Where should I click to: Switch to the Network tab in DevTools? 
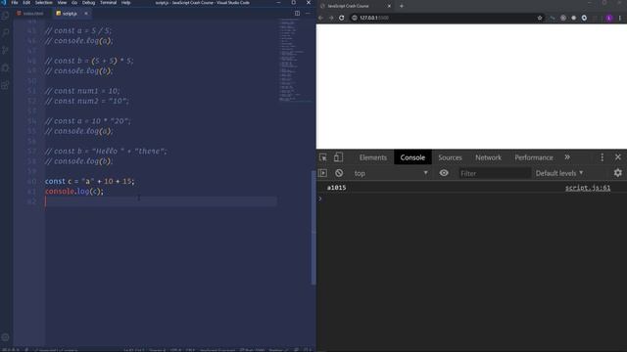pos(488,157)
